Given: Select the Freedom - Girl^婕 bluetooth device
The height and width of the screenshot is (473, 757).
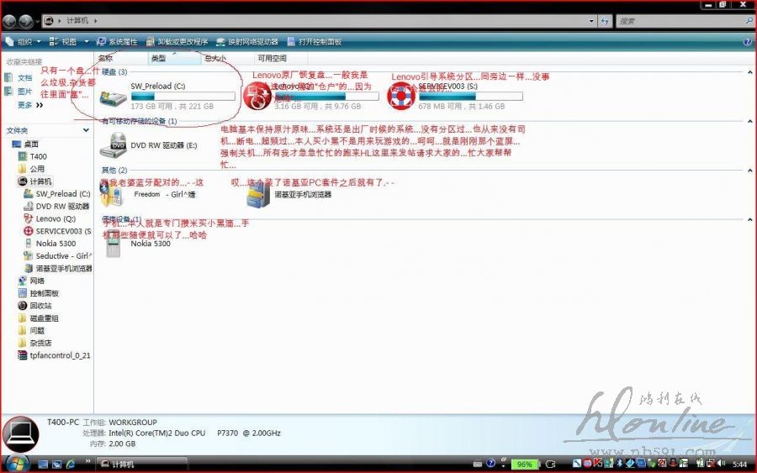Looking at the screenshot, I should point(111,194).
